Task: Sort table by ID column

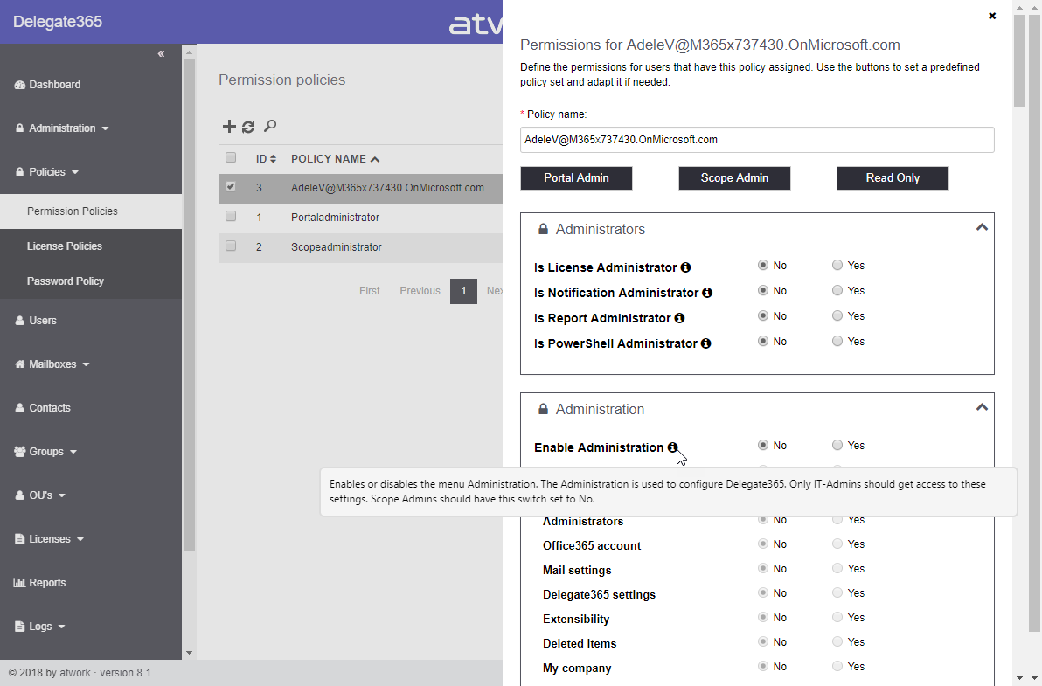Action: click(x=266, y=159)
